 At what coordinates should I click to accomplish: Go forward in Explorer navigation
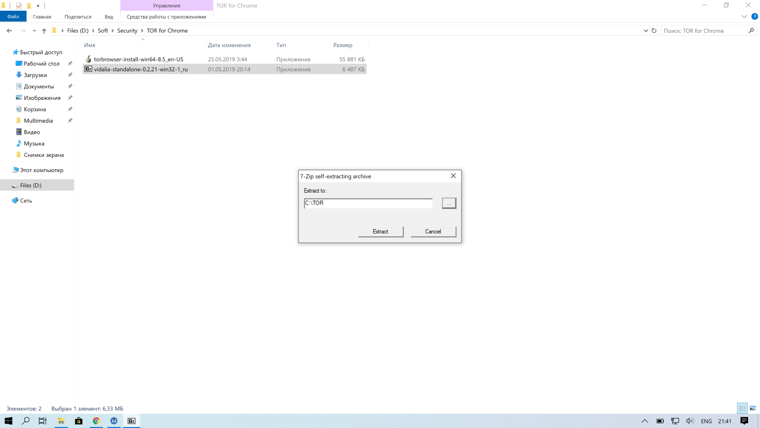point(23,31)
